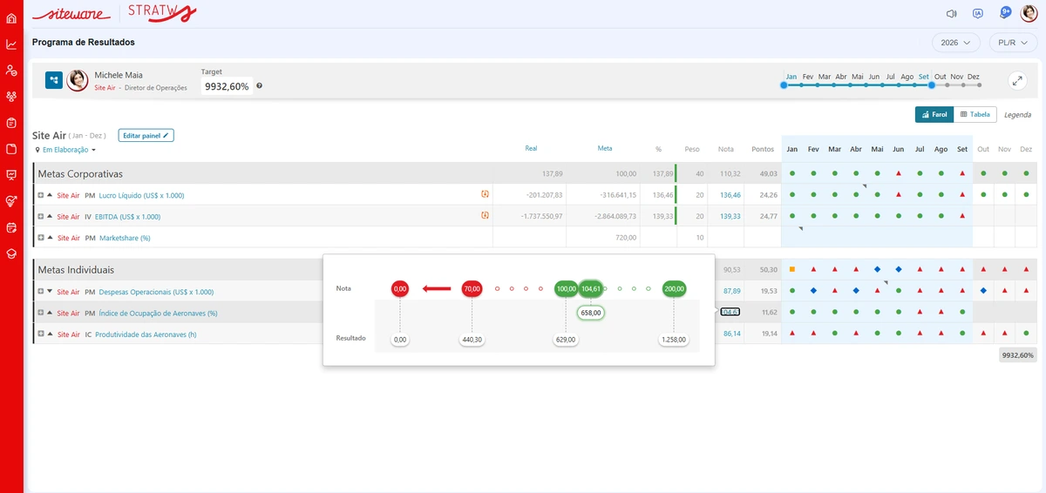The height and width of the screenshot is (493, 1046).
Task: Open the 2026 year dropdown
Action: coord(956,43)
